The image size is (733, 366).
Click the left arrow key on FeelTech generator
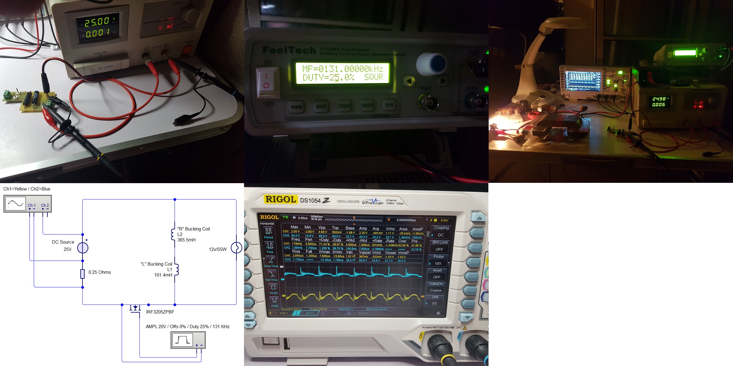(x=409, y=81)
